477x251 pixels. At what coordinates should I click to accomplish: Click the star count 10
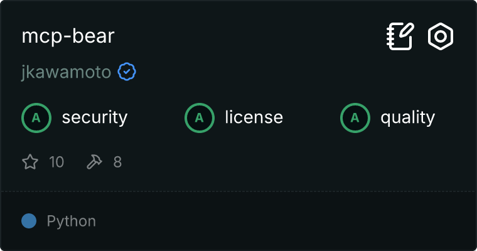click(x=56, y=162)
